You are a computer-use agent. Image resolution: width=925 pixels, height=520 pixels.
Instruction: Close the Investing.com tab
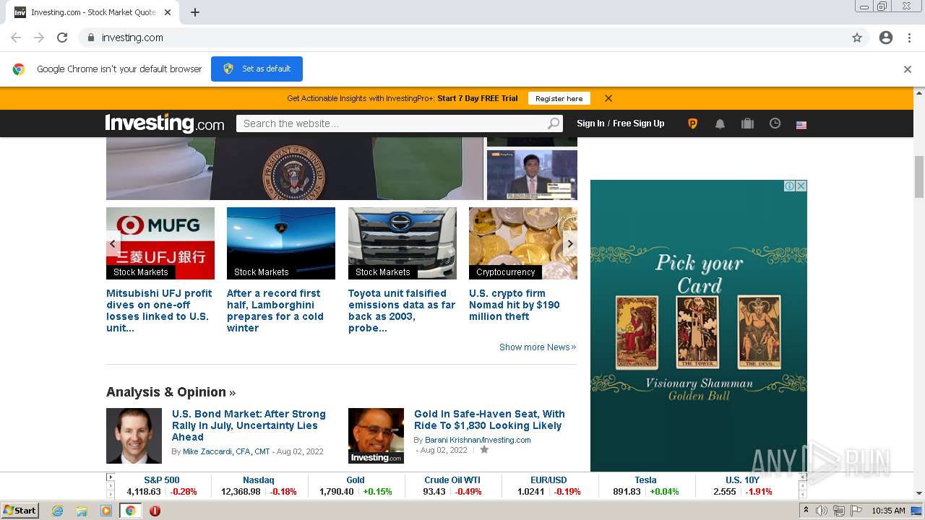(x=168, y=12)
